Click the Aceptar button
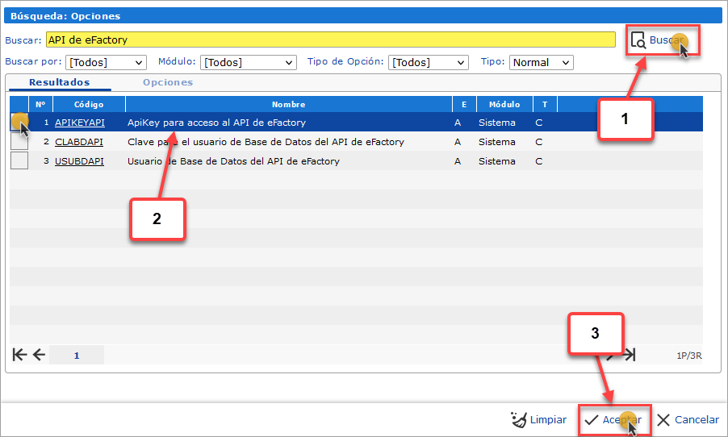The width and height of the screenshot is (728, 437). (x=613, y=419)
